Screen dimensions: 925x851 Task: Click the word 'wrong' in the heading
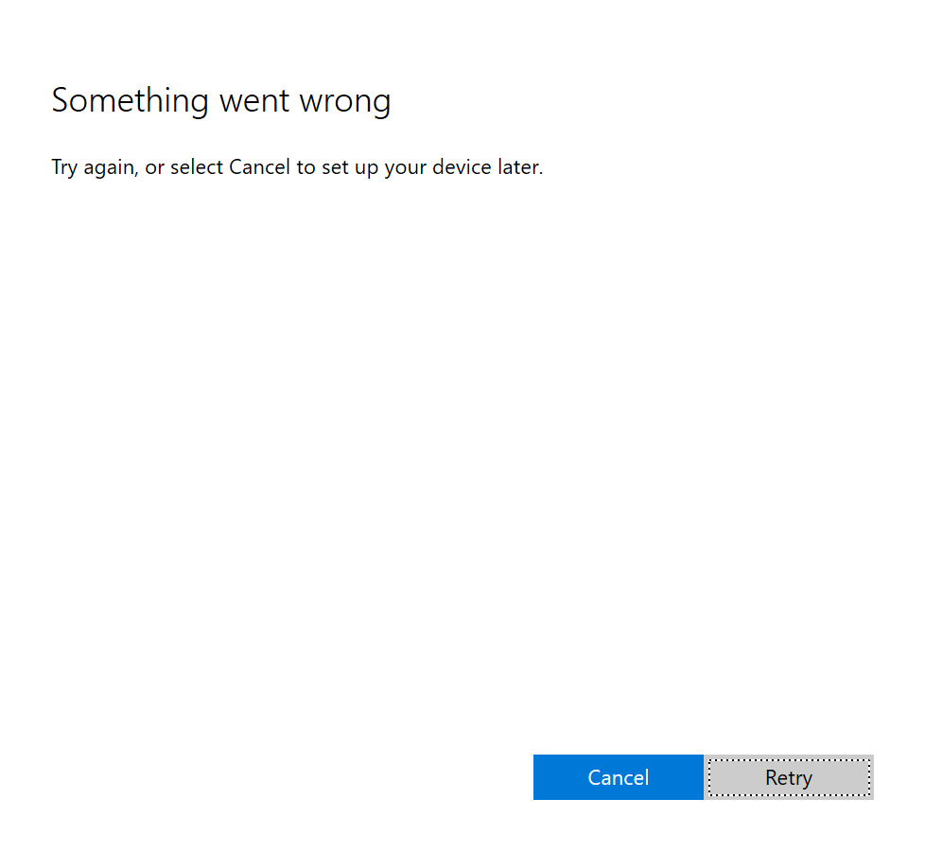click(x=345, y=102)
